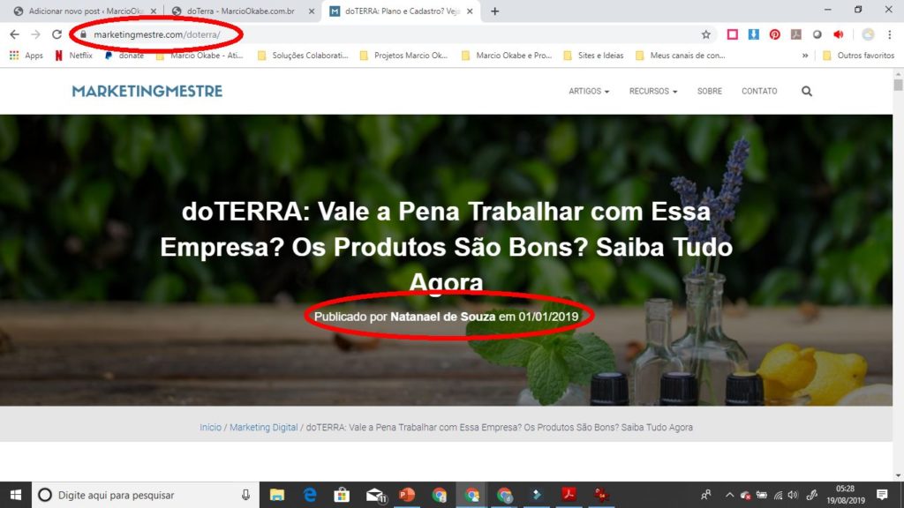Screen dimensions: 904x508
Task: Open the taskbar clock showing 05:28
Action: pyautogui.click(x=846, y=495)
